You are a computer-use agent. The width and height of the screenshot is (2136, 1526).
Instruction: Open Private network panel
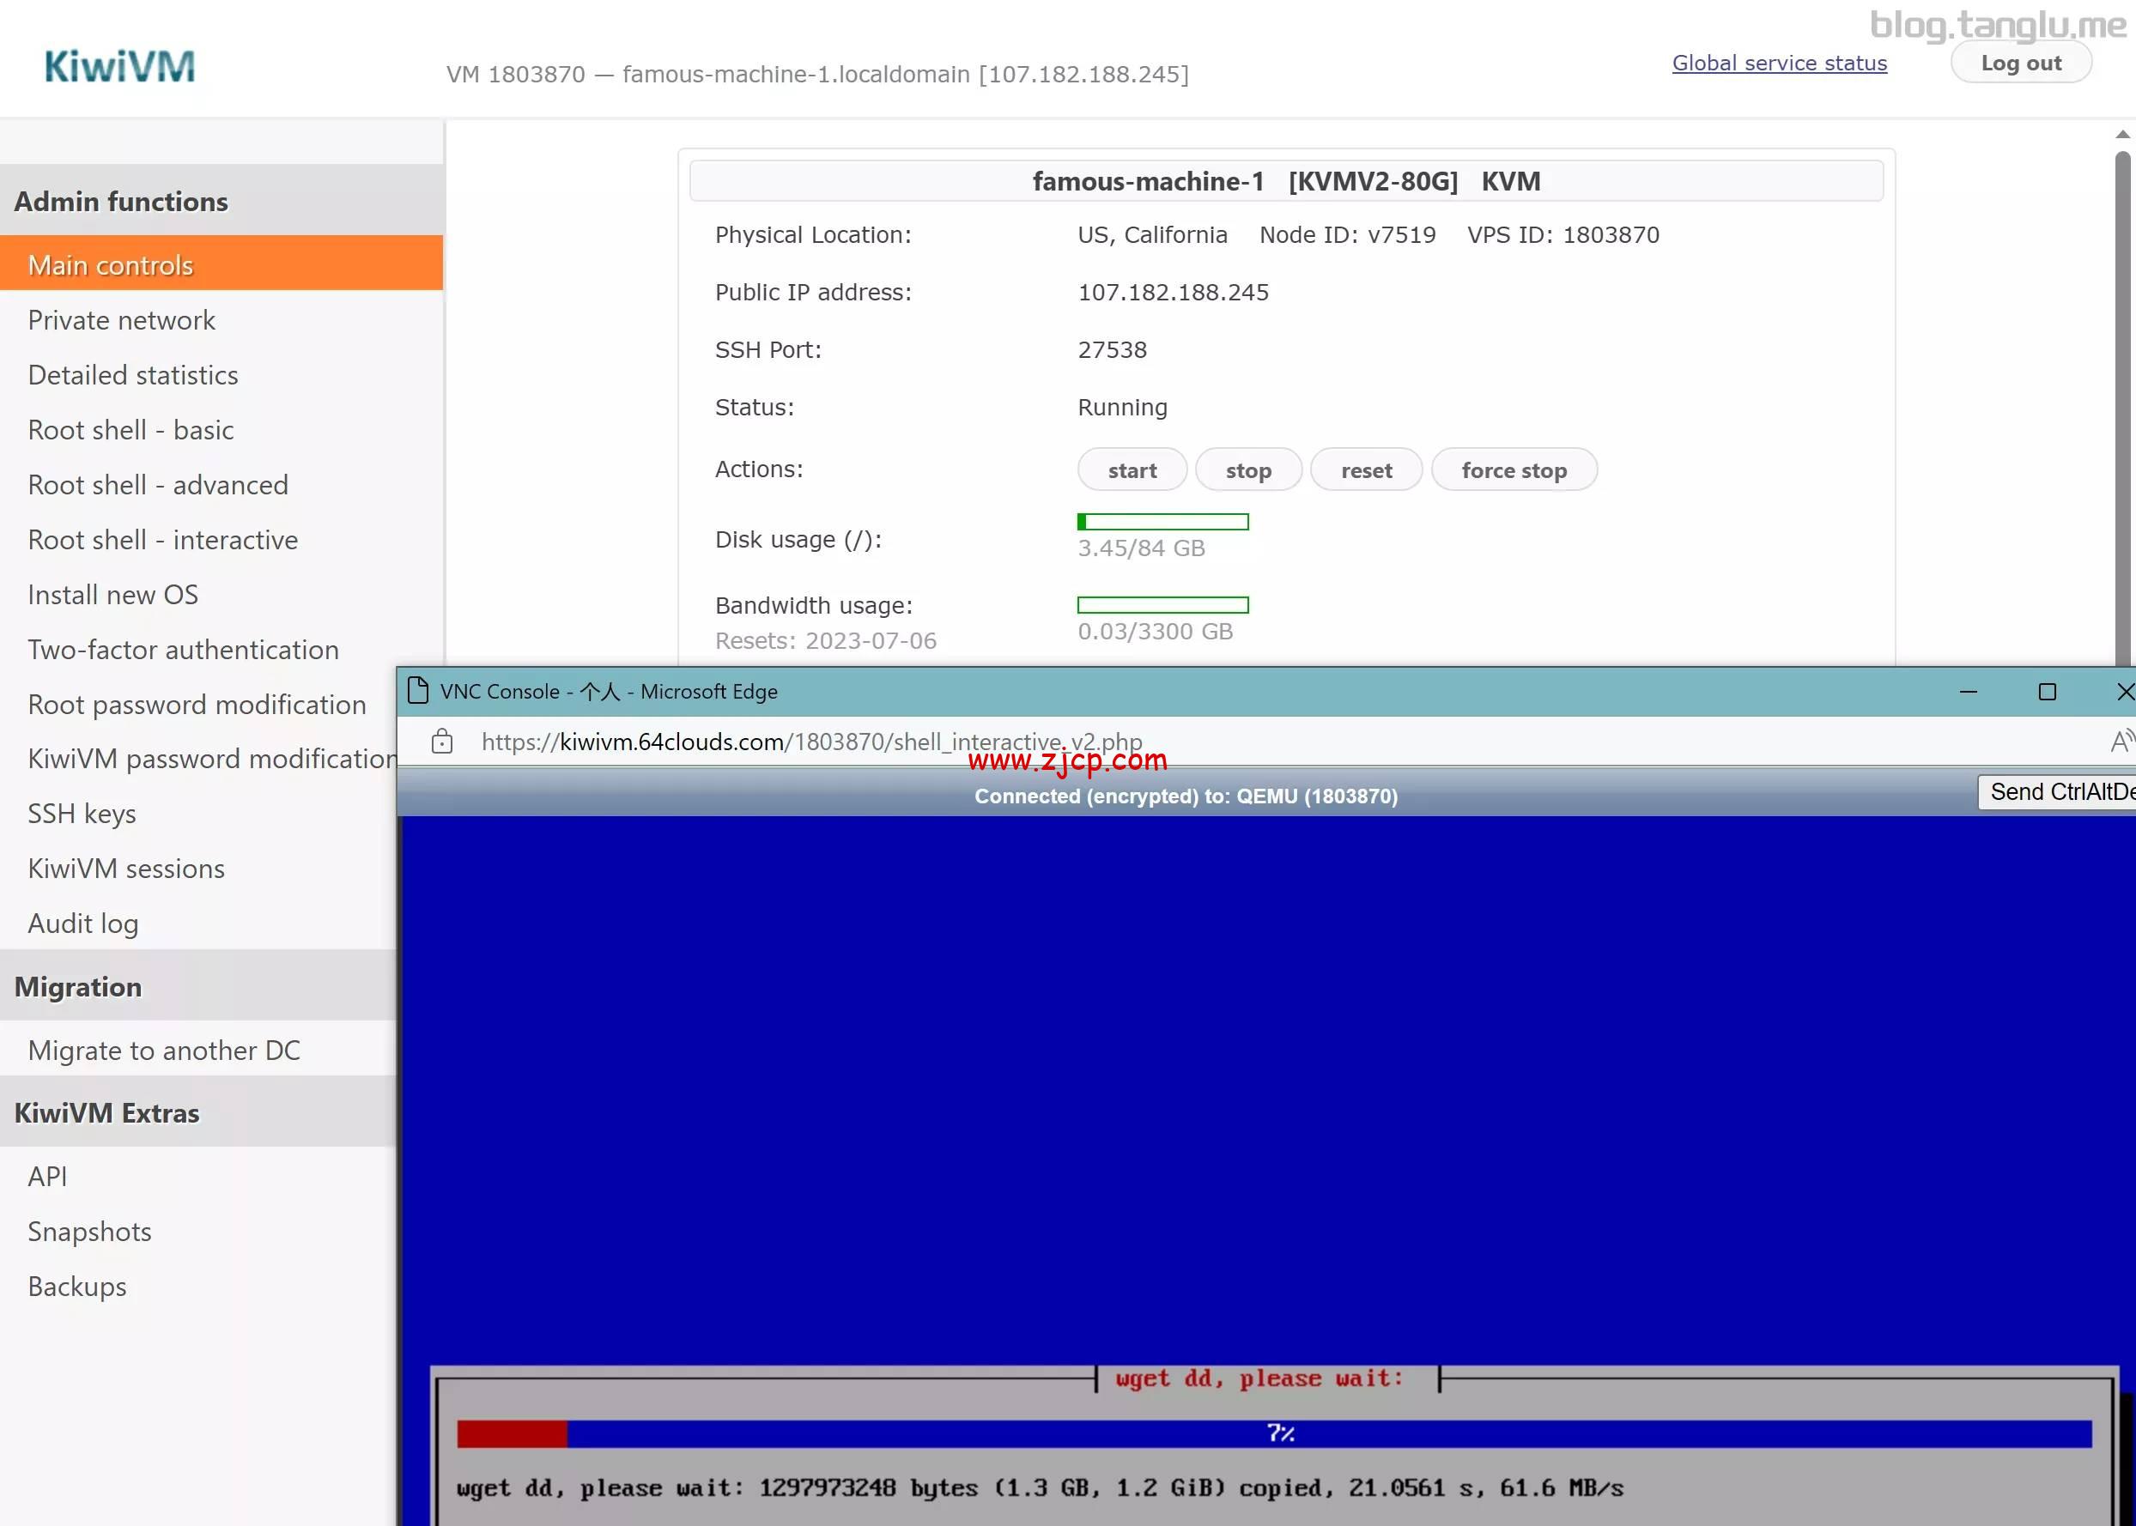pyautogui.click(x=120, y=318)
